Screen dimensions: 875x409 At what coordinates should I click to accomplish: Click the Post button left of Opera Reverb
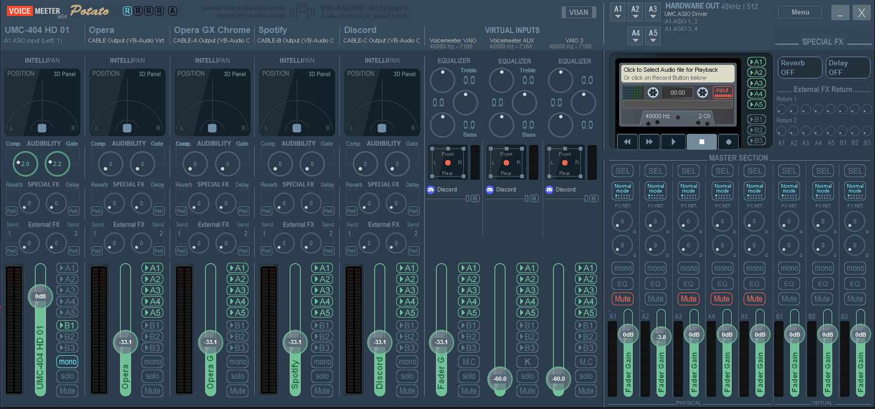click(x=96, y=211)
